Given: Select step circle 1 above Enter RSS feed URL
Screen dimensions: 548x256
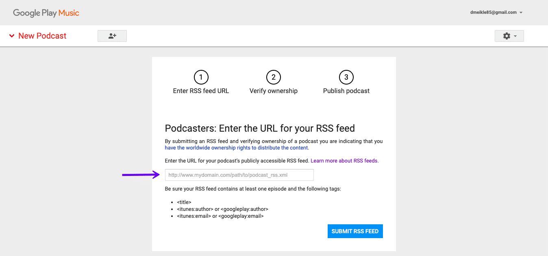Looking at the screenshot, I should point(201,77).
